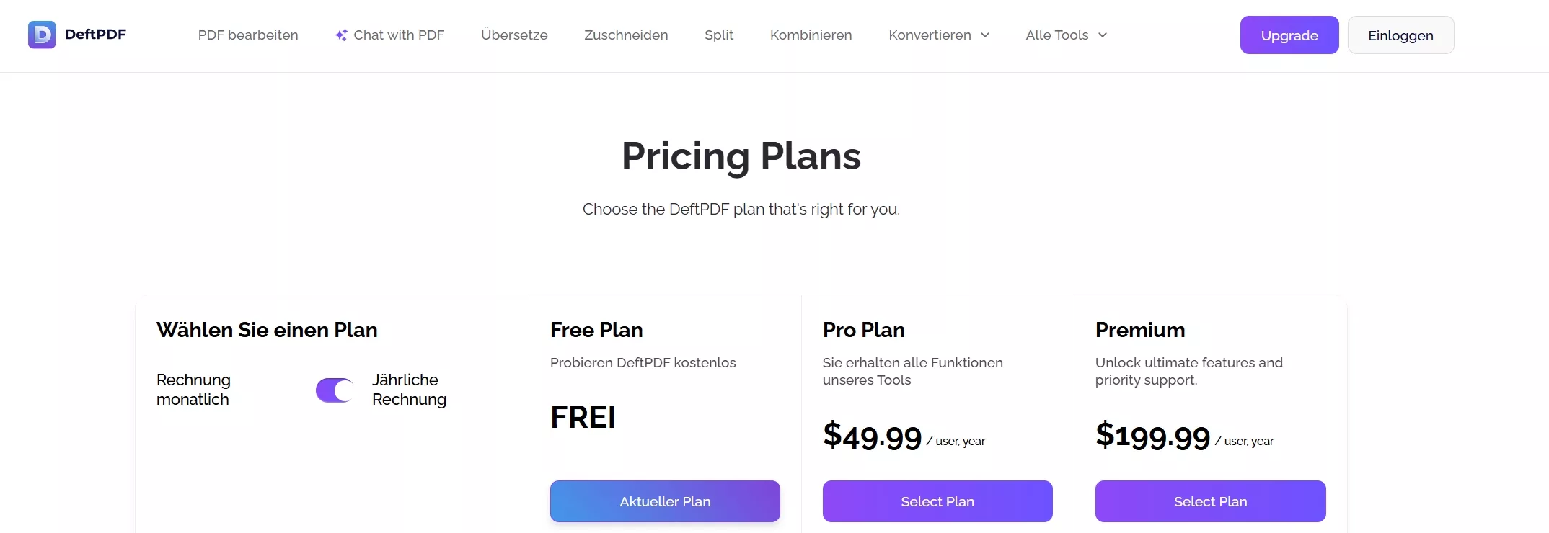Viewport: 1549px width, 533px height.
Task: Navigate to the Split tool
Action: point(718,35)
